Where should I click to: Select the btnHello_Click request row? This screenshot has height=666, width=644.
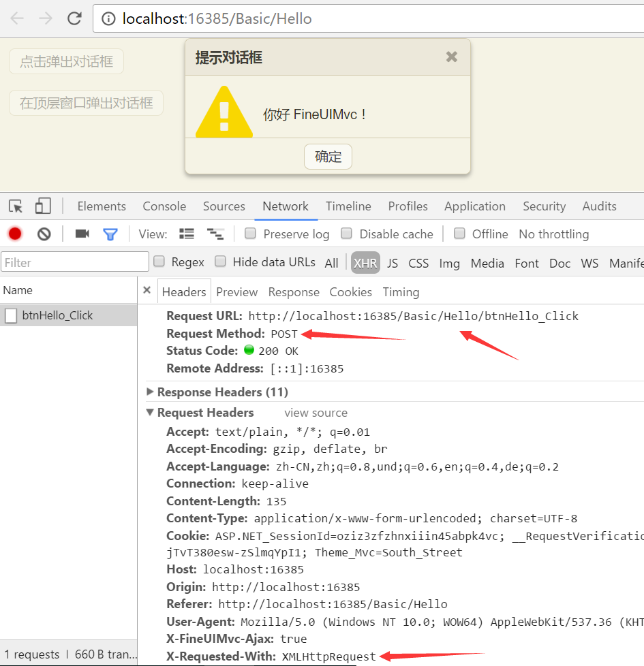tap(68, 315)
